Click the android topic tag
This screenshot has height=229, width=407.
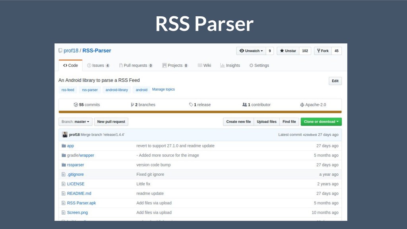coord(141,90)
